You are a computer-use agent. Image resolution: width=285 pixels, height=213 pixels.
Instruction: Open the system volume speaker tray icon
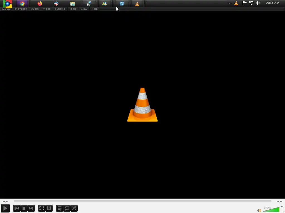click(258, 3)
